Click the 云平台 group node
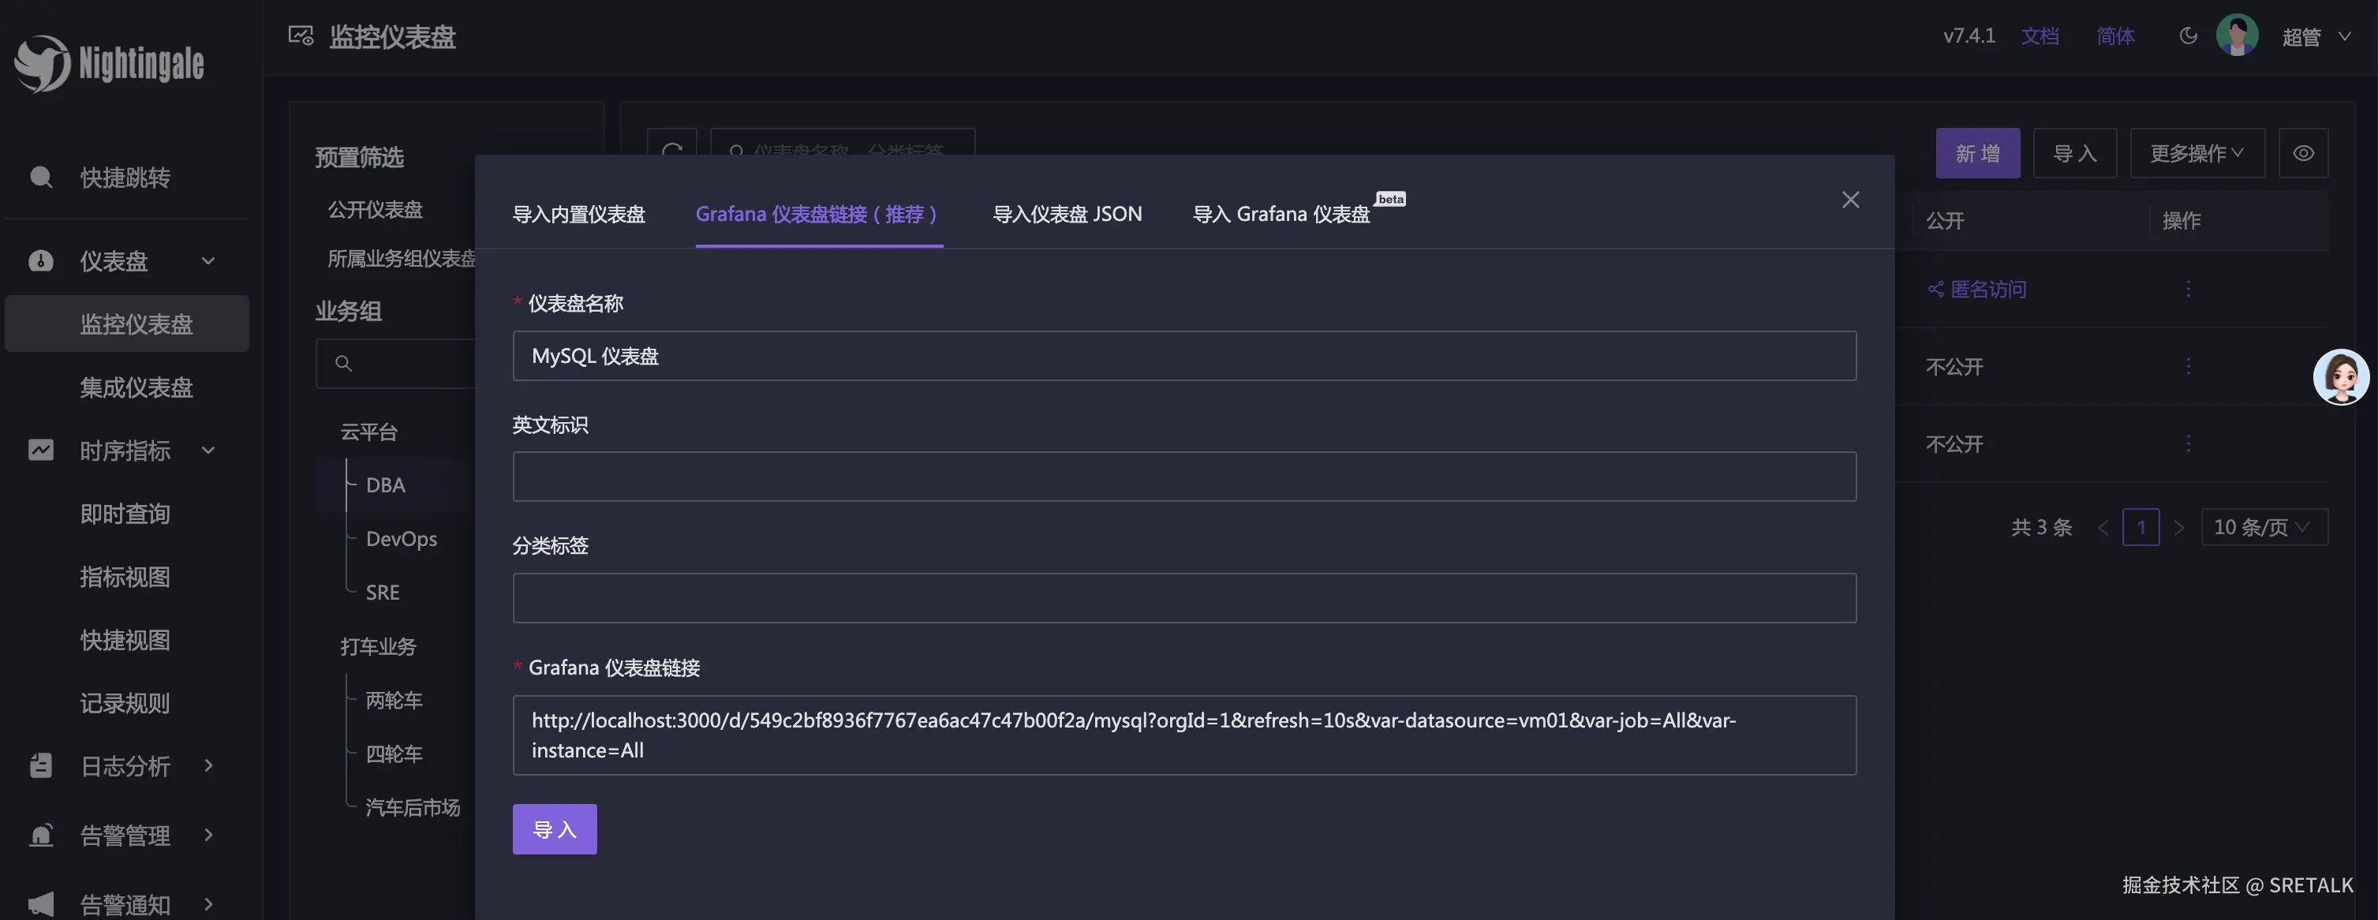This screenshot has height=920, width=2378. pyautogui.click(x=369, y=432)
